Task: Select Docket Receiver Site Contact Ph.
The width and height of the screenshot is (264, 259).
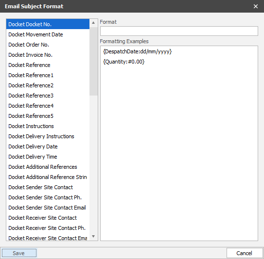Action: tap(48, 228)
